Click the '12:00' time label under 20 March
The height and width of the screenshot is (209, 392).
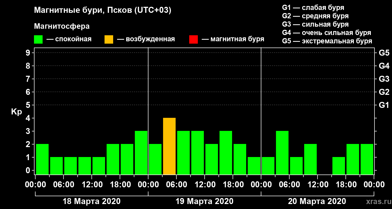point(318,185)
